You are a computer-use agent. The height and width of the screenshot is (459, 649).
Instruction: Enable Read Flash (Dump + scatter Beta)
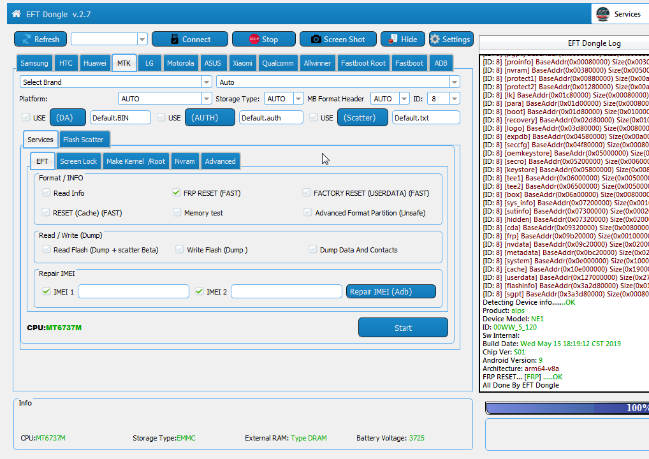[x=46, y=249]
